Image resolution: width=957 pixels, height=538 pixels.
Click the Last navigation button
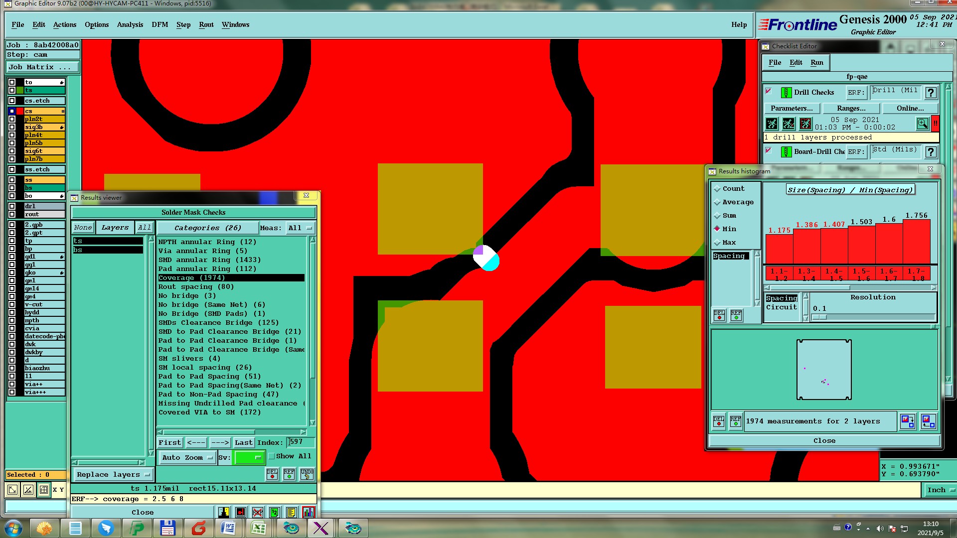(x=244, y=442)
